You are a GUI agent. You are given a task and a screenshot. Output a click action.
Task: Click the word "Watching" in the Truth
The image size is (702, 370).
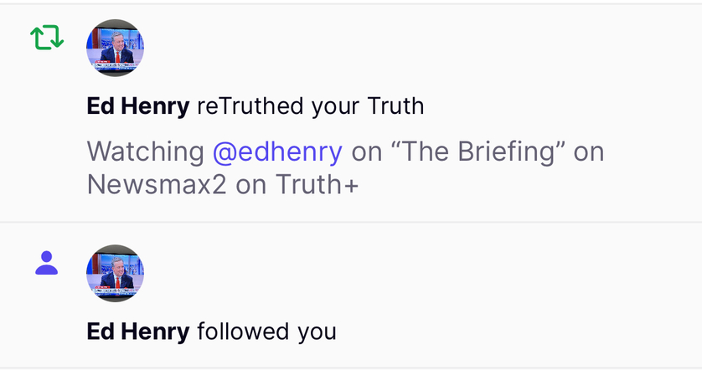[x=145, y=152]
